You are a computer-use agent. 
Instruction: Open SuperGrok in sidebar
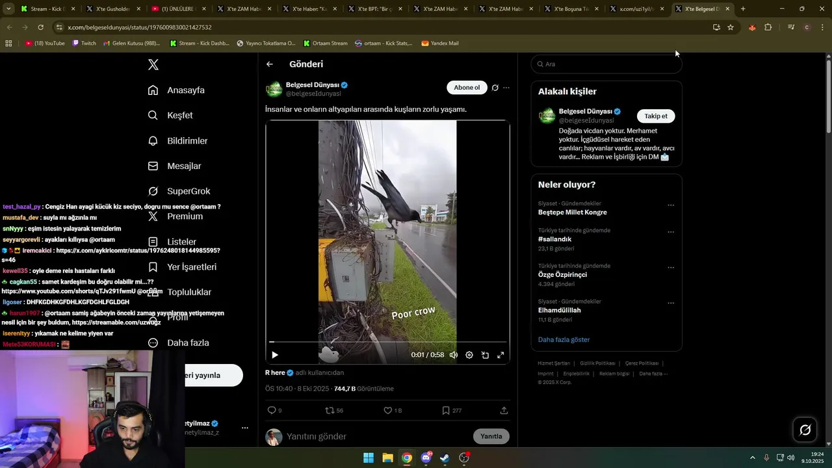[188, 191]
